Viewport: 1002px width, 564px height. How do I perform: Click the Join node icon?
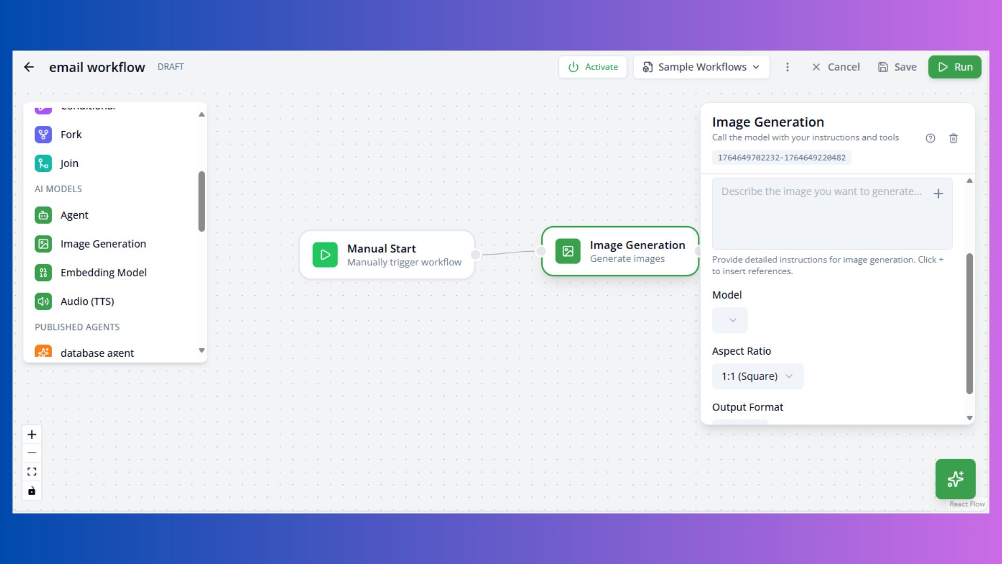coord(43,163)
